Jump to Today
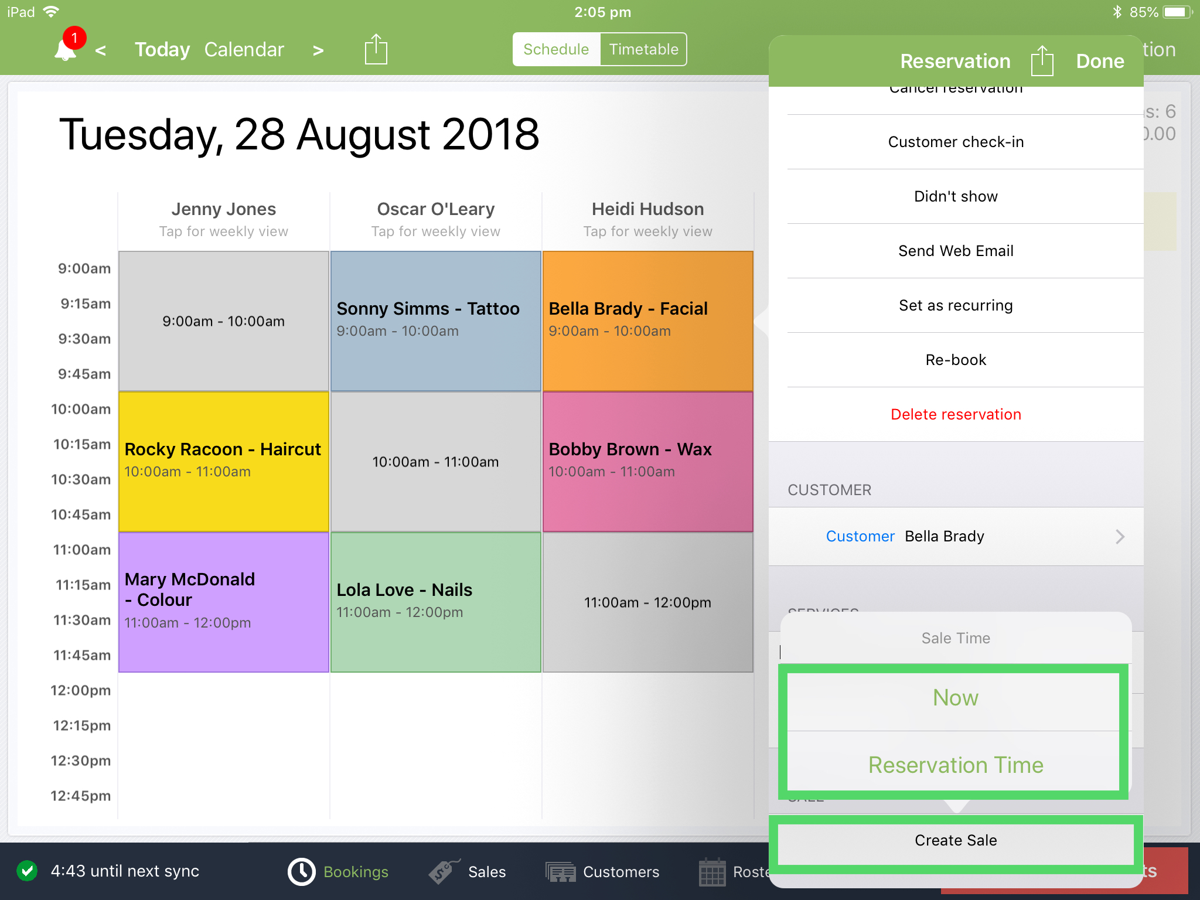This screenshot has height=900, width=1200. point(162,50)
